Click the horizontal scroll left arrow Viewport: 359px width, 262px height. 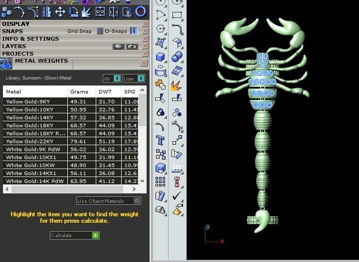tap(7, 189)
